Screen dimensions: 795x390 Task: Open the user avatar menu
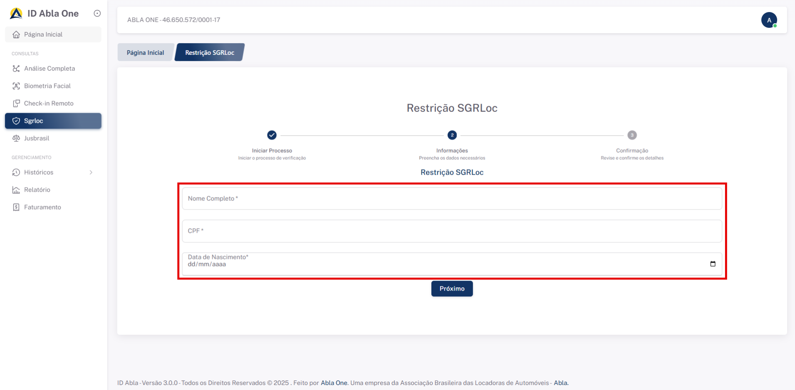[x=769, y=20]
